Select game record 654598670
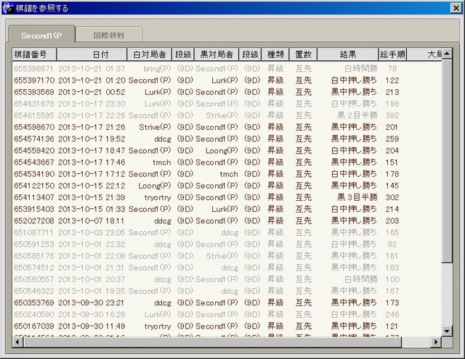This screenshot has height=359, width=465. [227, 127]
